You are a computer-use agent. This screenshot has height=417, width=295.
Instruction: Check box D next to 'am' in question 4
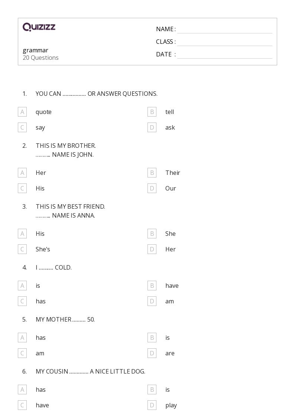point(152,301)
